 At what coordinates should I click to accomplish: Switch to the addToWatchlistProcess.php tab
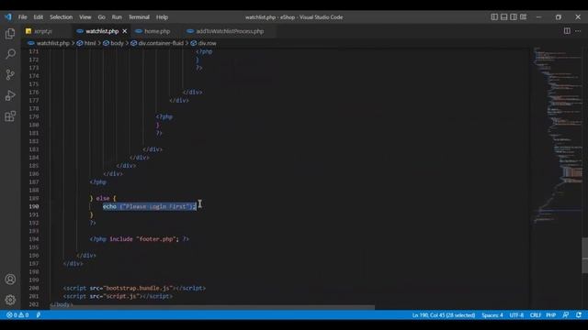click(229, 31)
